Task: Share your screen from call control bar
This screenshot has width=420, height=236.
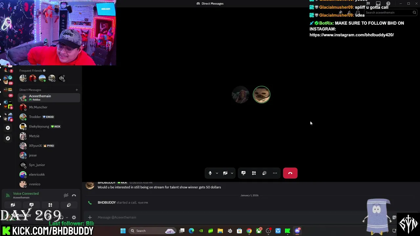Action: pyautogui.click(x=243, y=173)
